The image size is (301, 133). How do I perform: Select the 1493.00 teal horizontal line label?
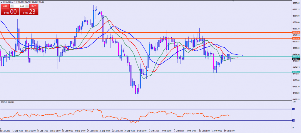pos(296,56)
